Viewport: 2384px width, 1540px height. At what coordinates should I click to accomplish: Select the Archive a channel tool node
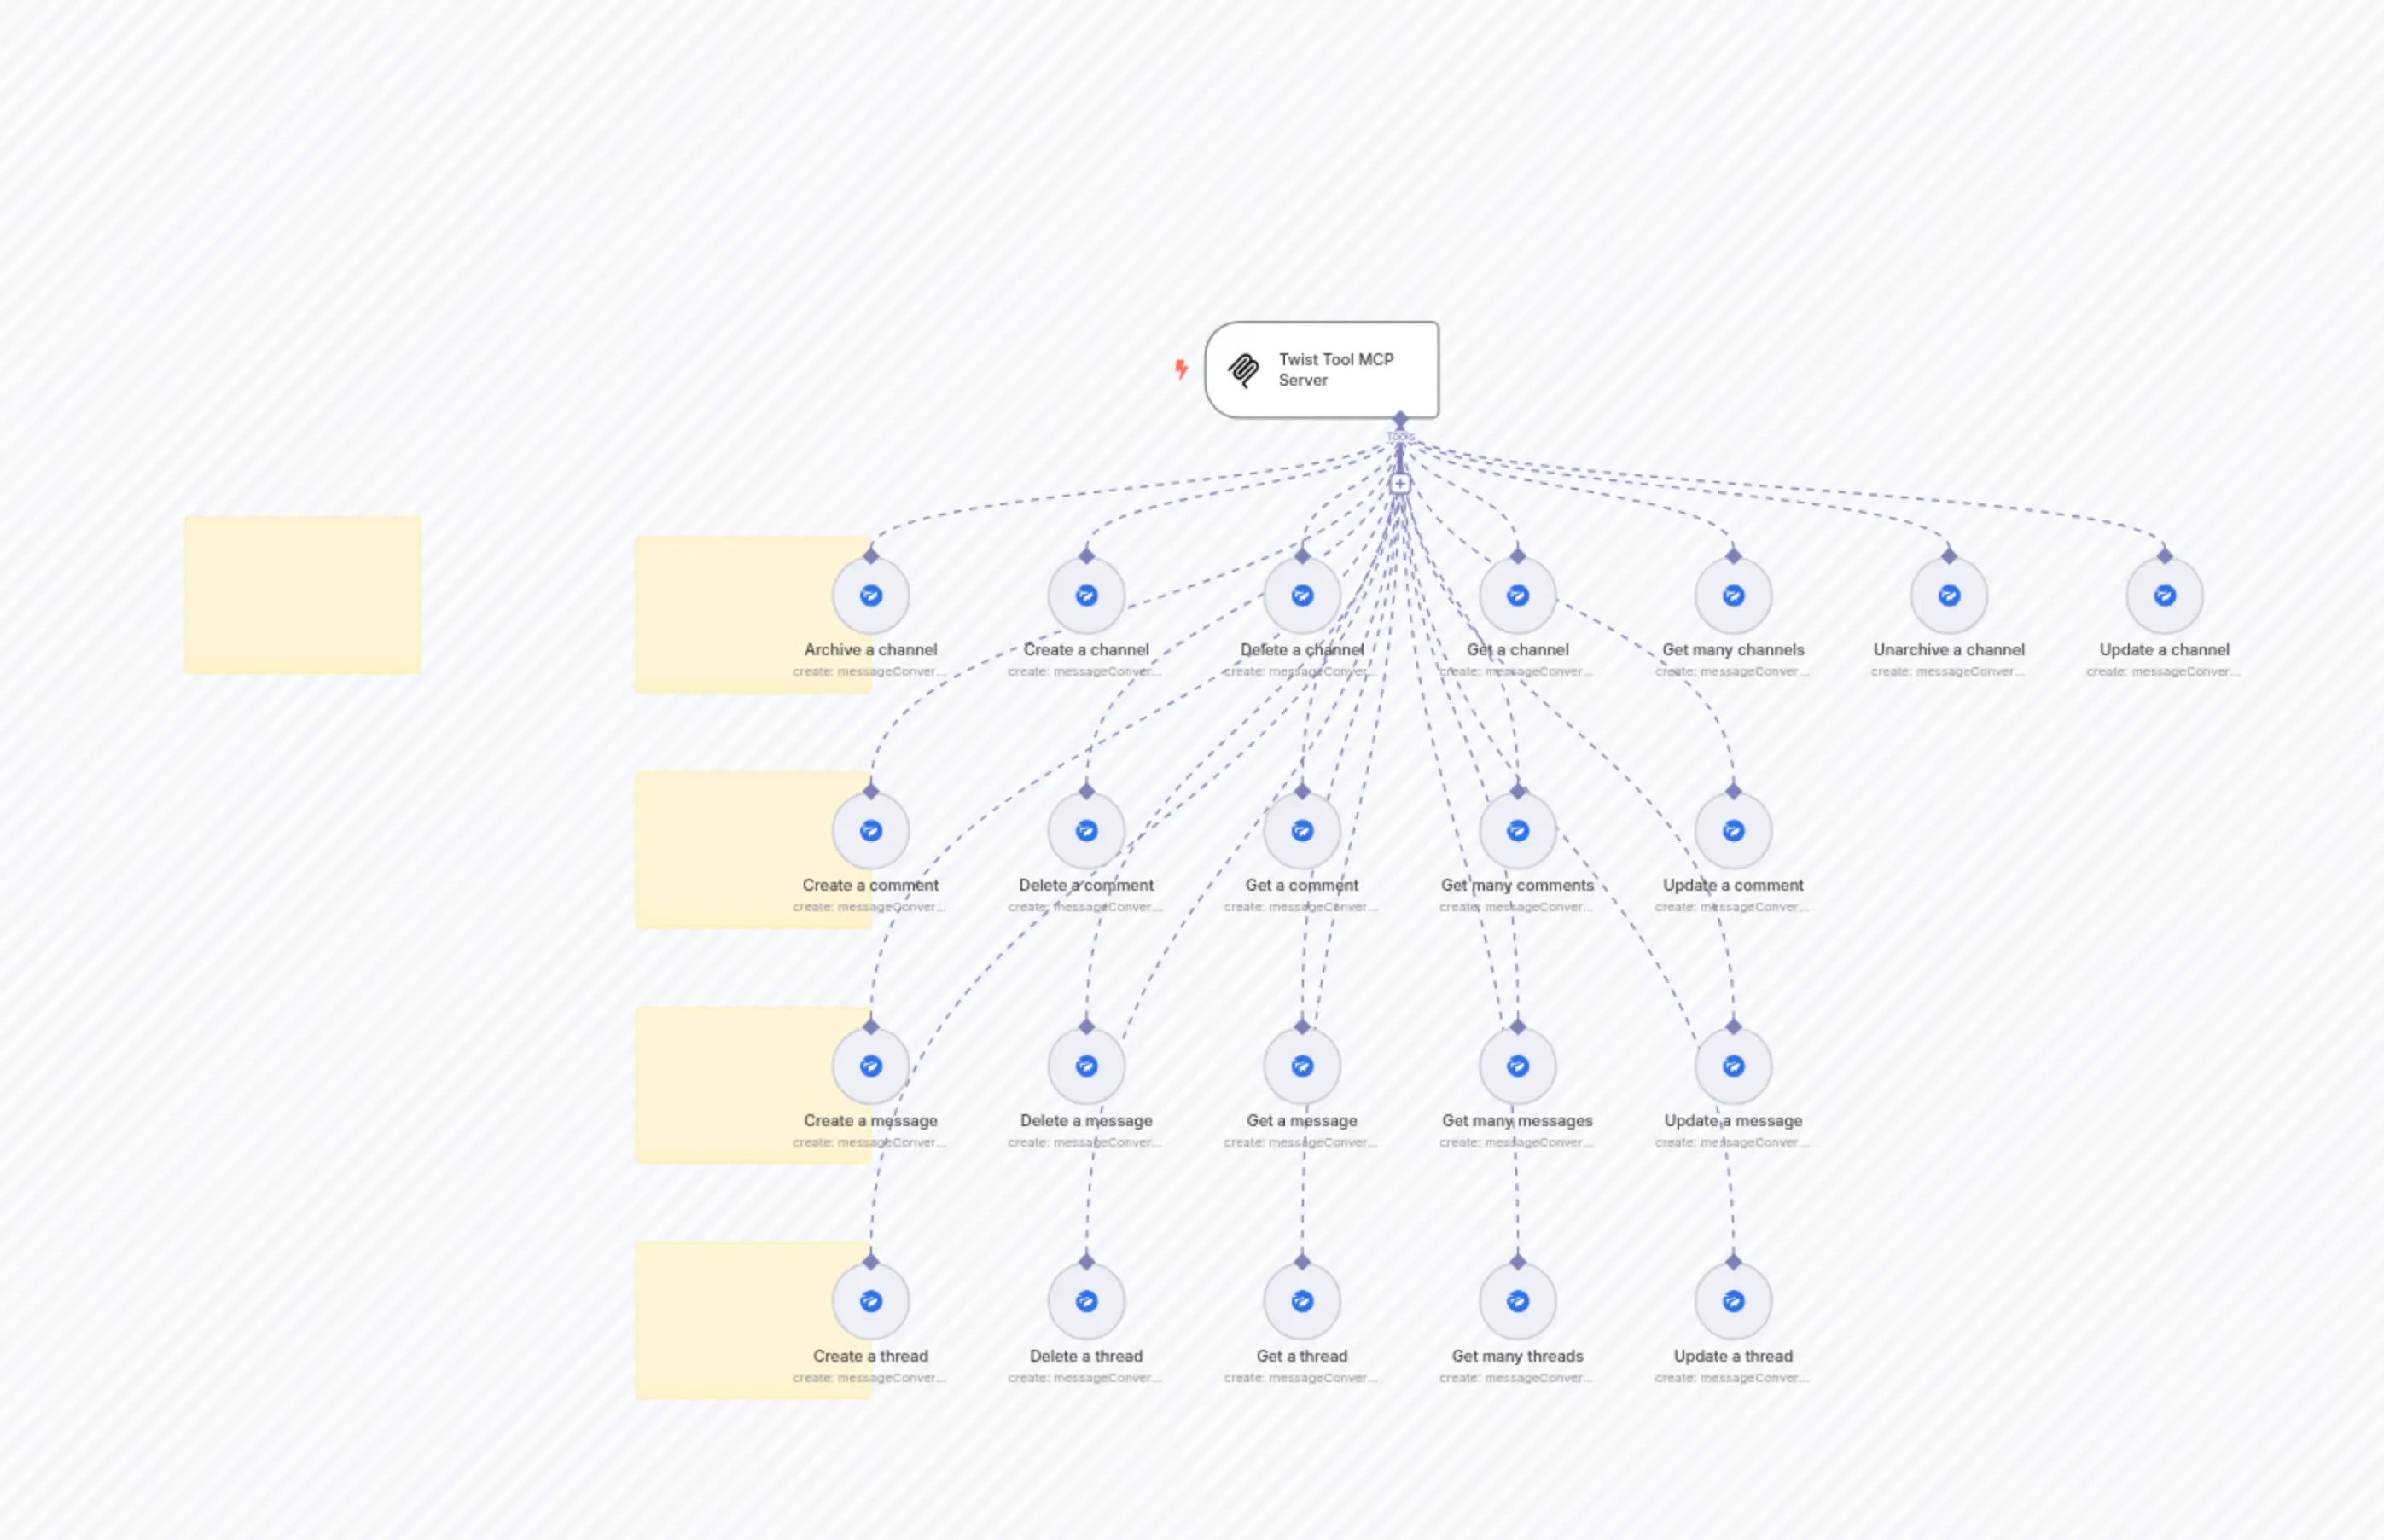(x=870, y=595)
